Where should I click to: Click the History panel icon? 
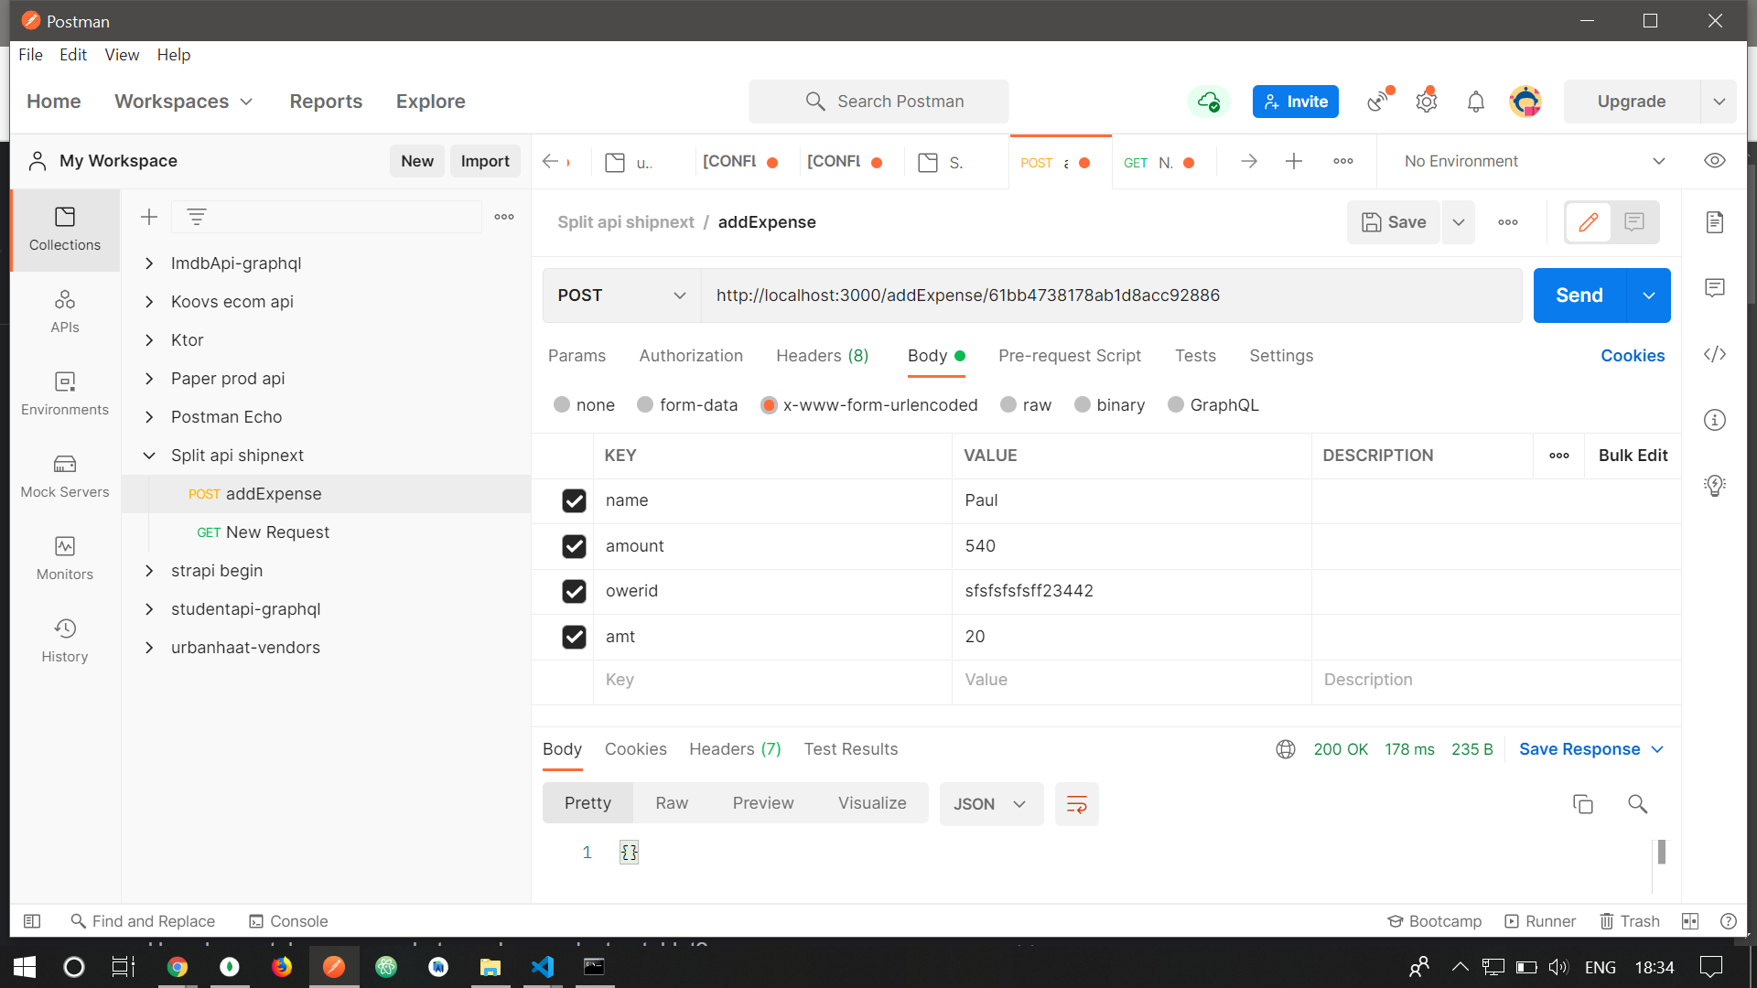click(65, 628)
